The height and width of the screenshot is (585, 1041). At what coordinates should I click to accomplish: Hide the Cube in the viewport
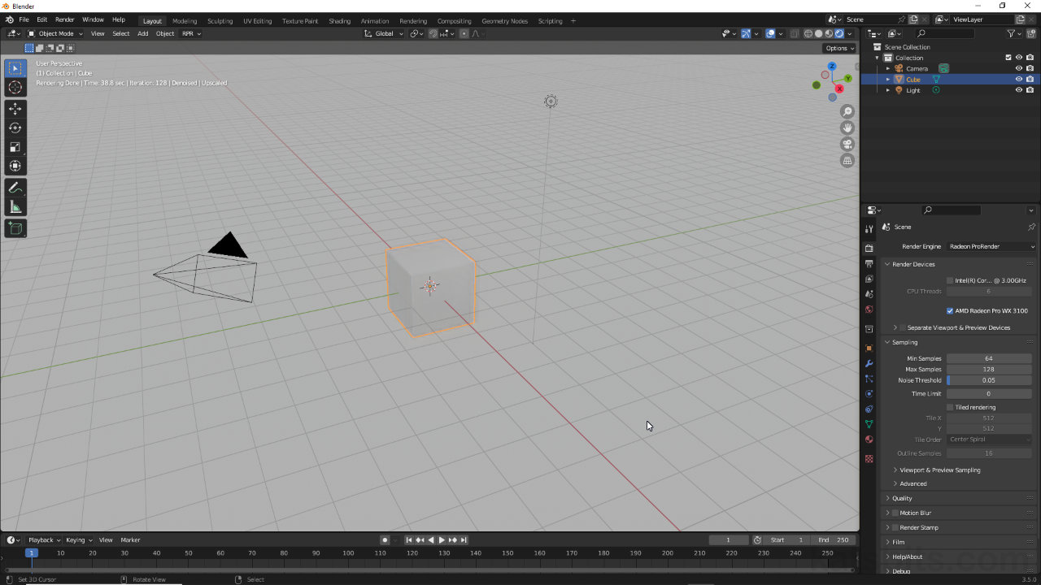(x=1019, y=79)
